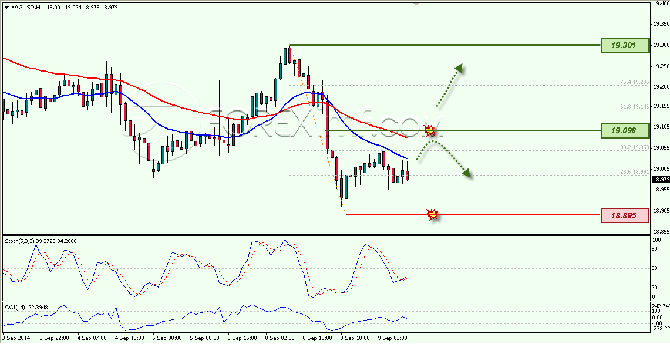Click the burst icon on the 19.098 line
The image size is (670, 344).
click(x=429, y=130)
